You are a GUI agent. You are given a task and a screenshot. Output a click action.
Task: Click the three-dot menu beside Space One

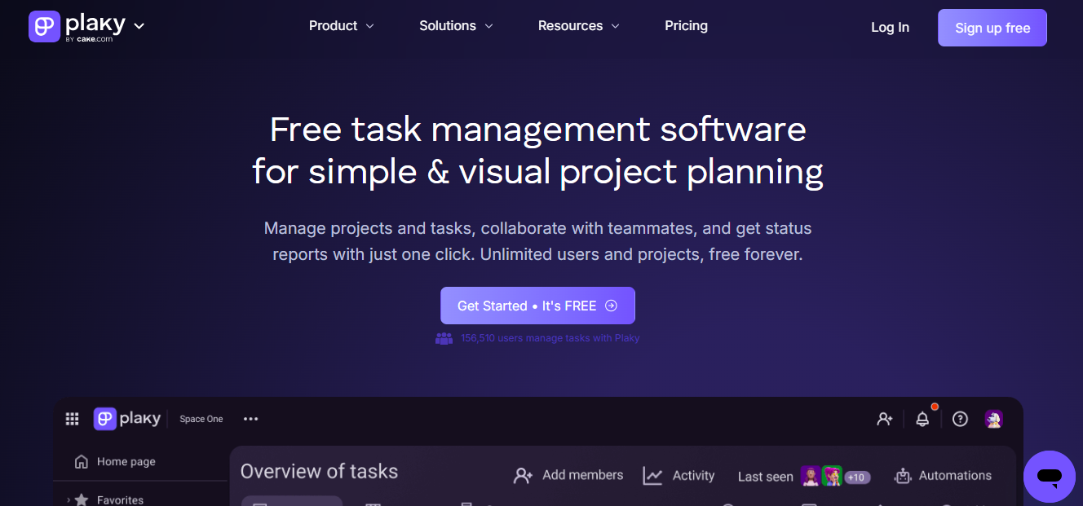250,419
